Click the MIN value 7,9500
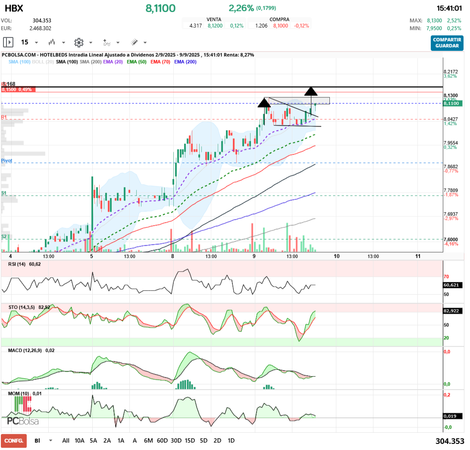 coord(434,28)
